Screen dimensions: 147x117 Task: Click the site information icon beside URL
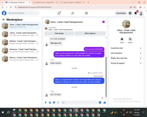click(x=16, y=7)
